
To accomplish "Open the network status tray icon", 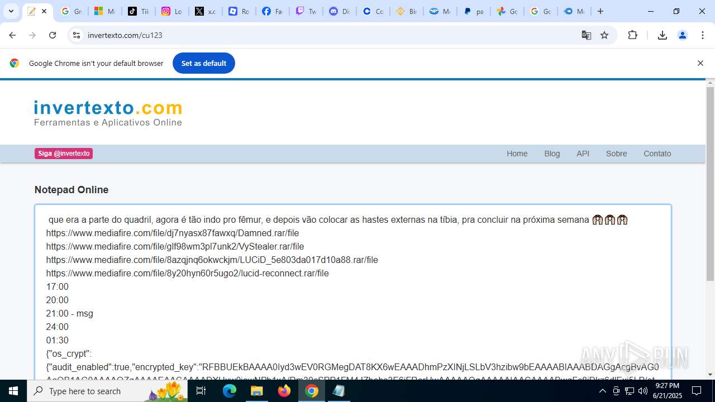I will point(630,391).
